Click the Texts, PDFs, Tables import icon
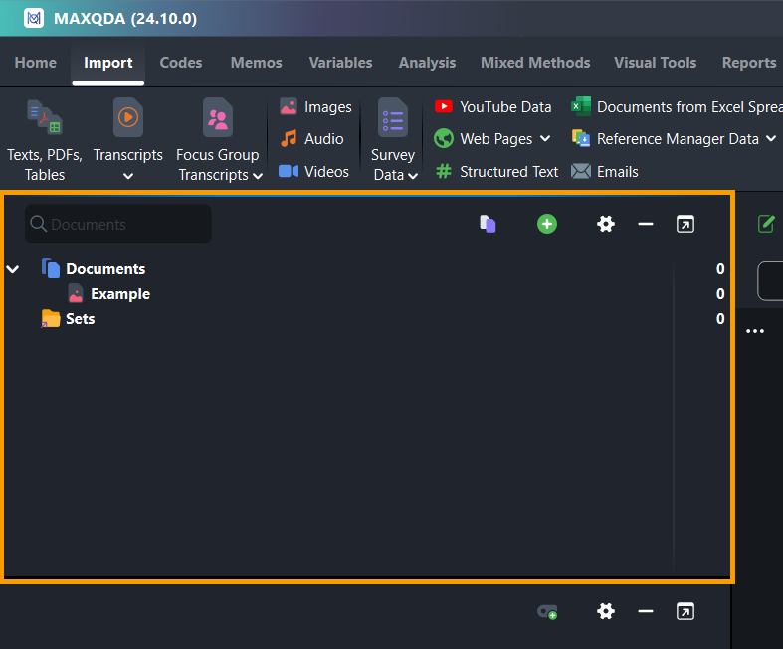The height and width of the screenshot is (649, 783). pos(44,117)
